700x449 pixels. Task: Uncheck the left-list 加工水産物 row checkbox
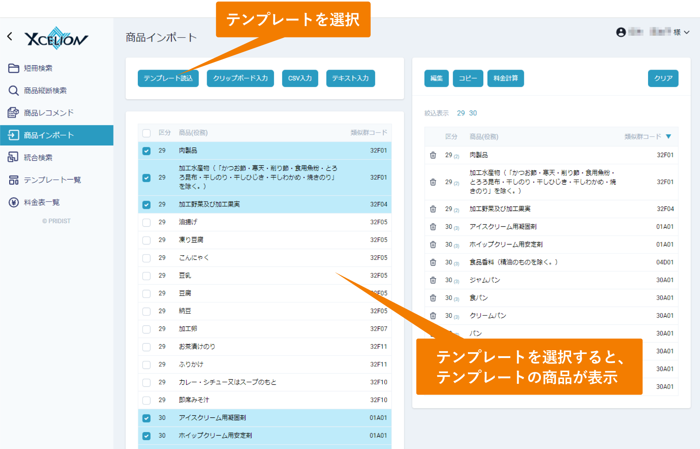tap(147, 178)
